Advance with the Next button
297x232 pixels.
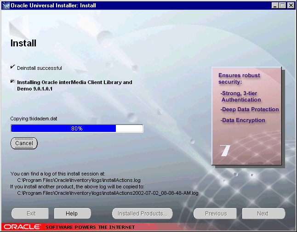tap(263, 214)
